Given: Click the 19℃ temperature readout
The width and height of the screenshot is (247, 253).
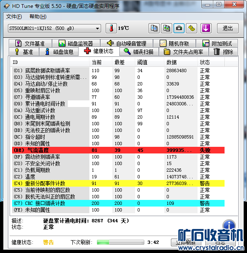Looking at the screenshot, I should 123,28.
